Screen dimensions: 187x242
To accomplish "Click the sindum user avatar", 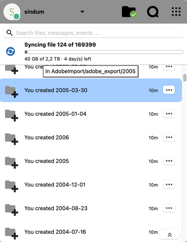I will 12,12.
